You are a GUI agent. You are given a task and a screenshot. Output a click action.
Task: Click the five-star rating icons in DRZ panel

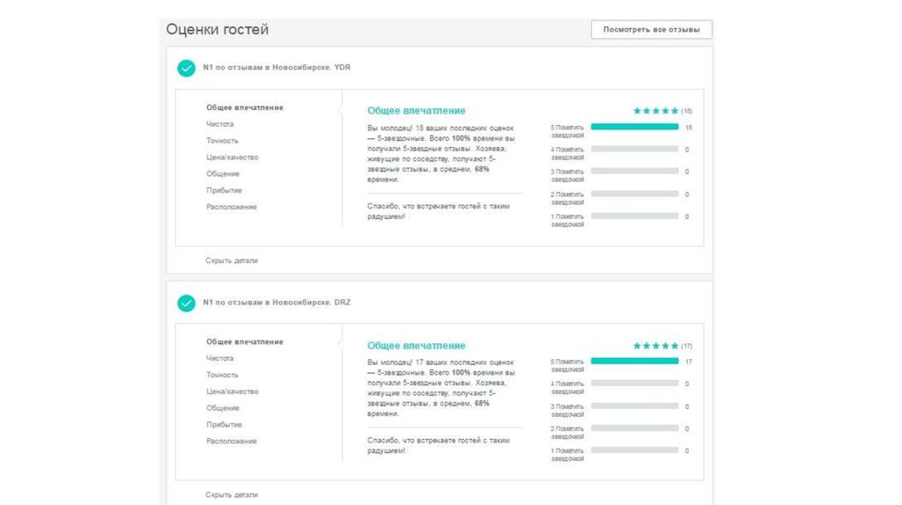pyautogui.click(x=655, y=346)
